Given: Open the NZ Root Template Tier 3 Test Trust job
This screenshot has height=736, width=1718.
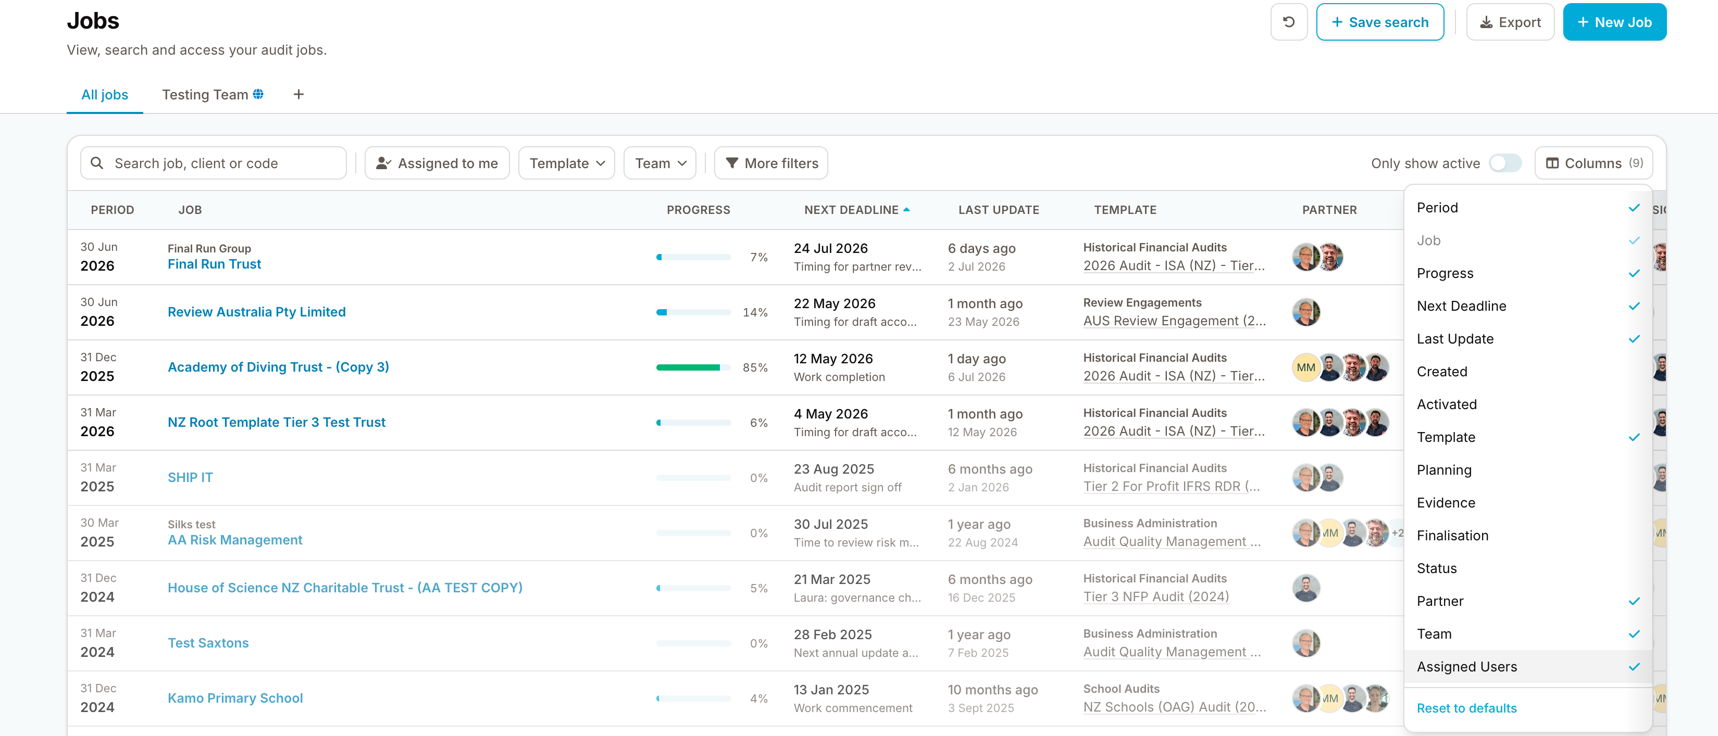Looking at the screenshot, I should (x=276, y=422).
